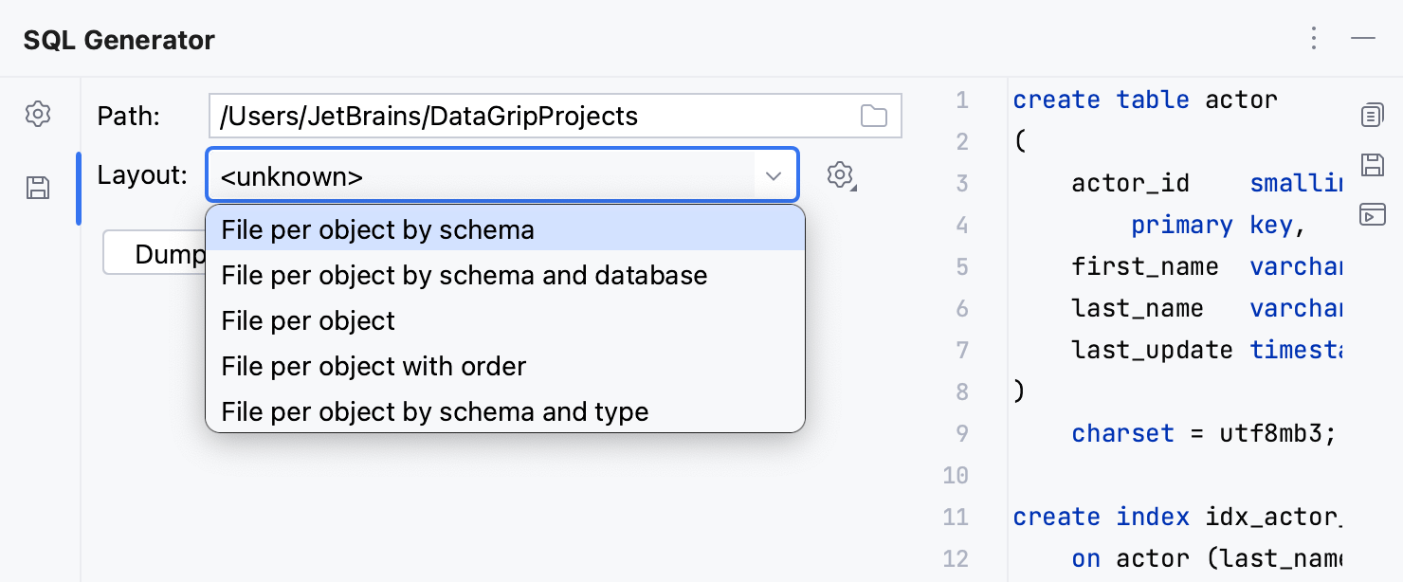
Task: Minimize the SQL Generator window
Action: click(x=1363, y=38)
